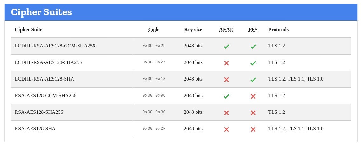Click PFS checkmark for ECDHE-RSA-AES128-GCM-SHA256
This screenshot has width=362, height=146.
(253, 47)
